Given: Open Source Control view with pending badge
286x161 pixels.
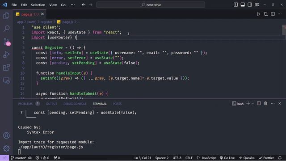Looking at the screenshot, I should pyautogui.click(x=6, y=42).
